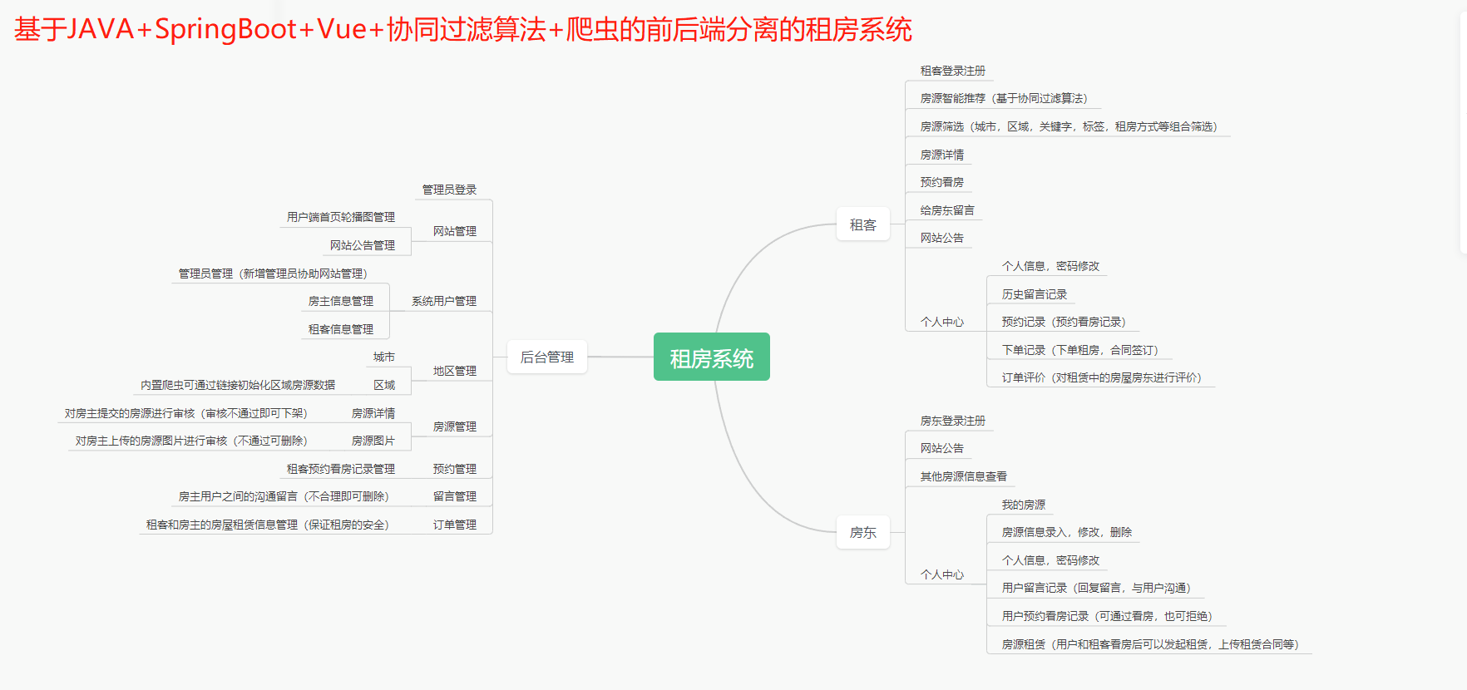
Task: Click the 系统用户管理 node
Action: pos(444,302)
